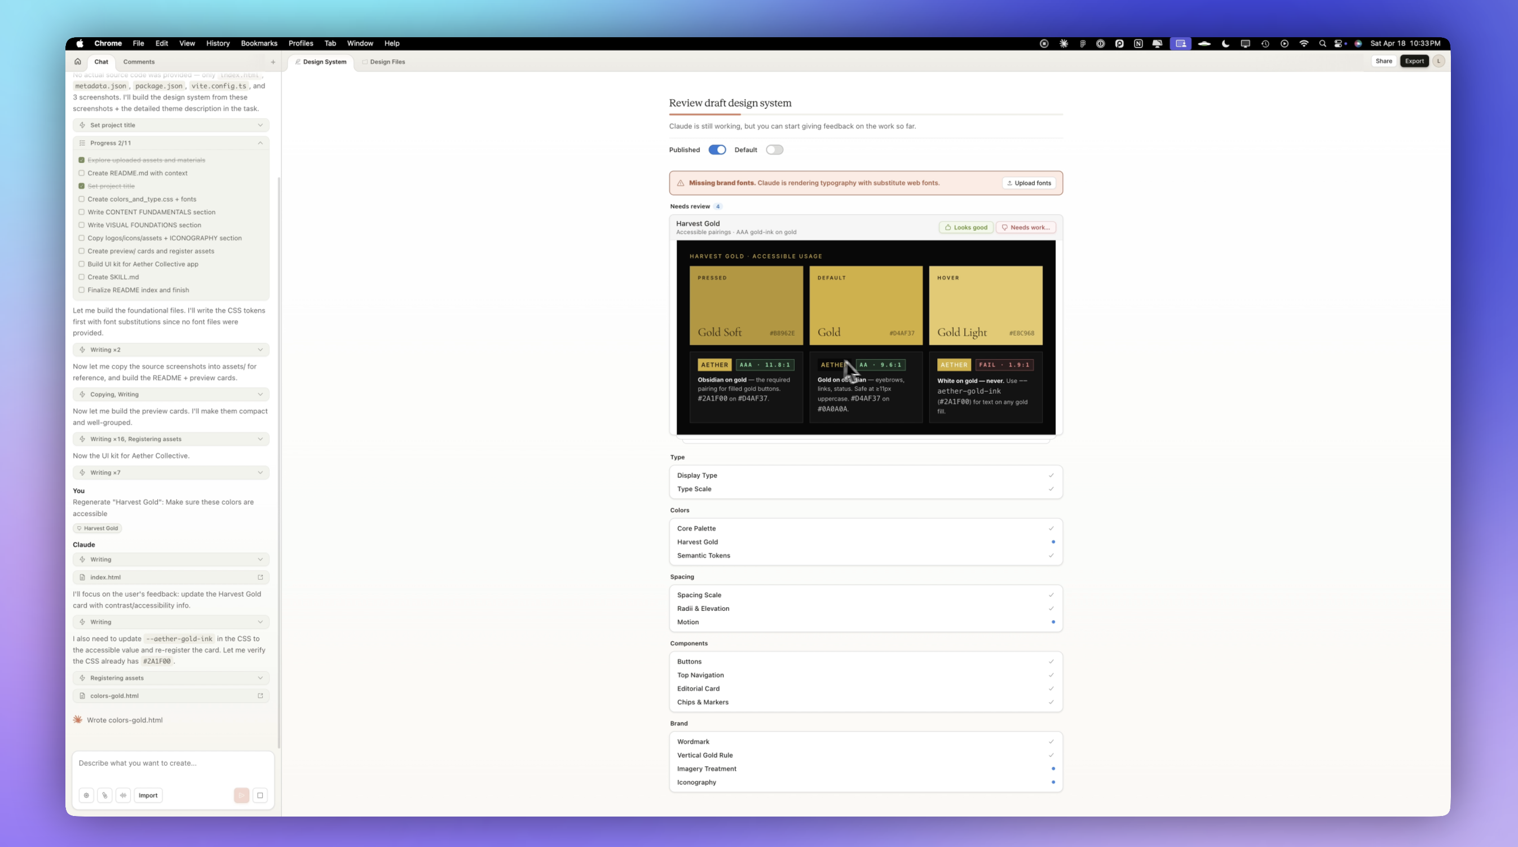Open the Comments tab
The image size is (1518, 847).
[x=139, y=62]
